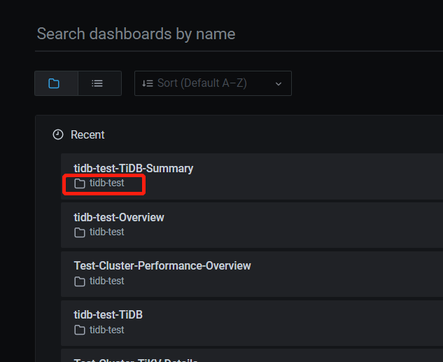This screenshot has height=362, width=443.
Task: Click folder icon under tidb-test-TiDB-Summary
Action: tap(80, 183)
